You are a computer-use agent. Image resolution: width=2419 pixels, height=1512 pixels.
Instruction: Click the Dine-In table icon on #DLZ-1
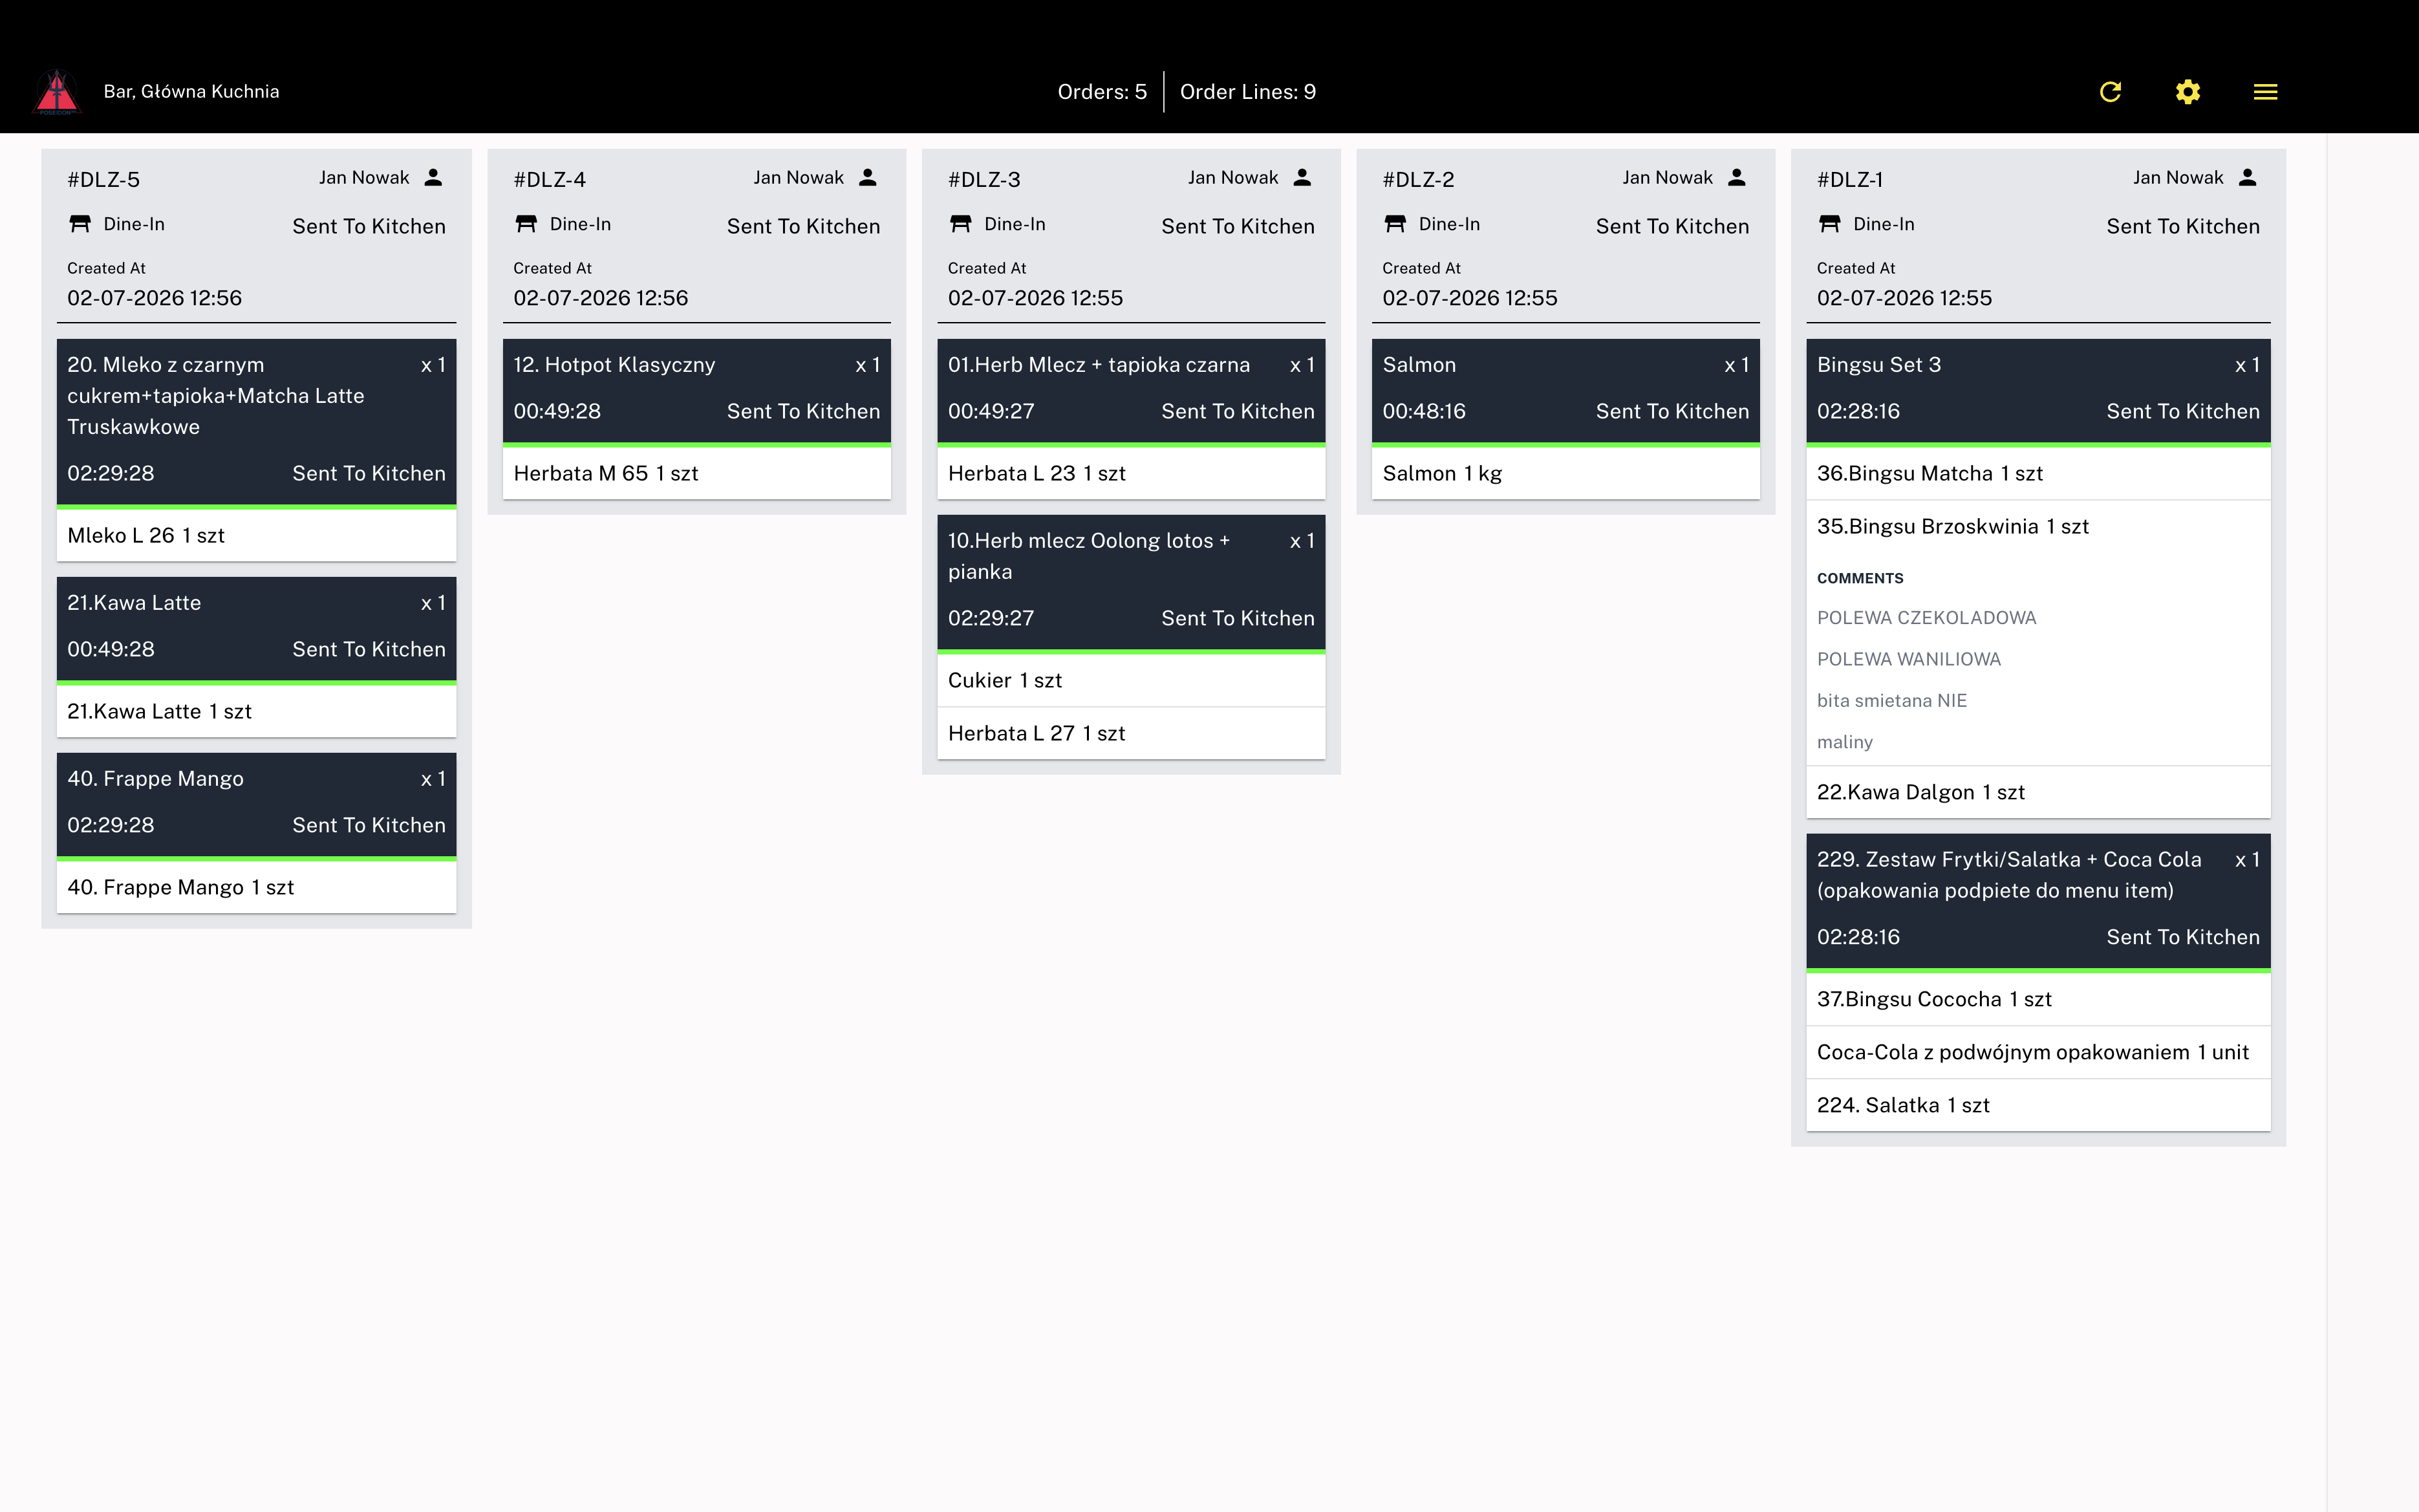click(x=1830, y=224)
